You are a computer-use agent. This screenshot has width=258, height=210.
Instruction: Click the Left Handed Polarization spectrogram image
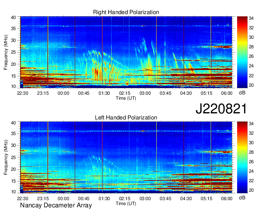(x=126, y=157)
